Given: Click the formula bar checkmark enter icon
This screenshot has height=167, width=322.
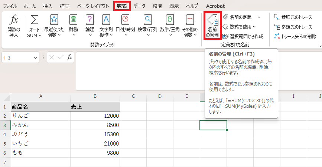Looking at the screenshot, I should (61, 57).
